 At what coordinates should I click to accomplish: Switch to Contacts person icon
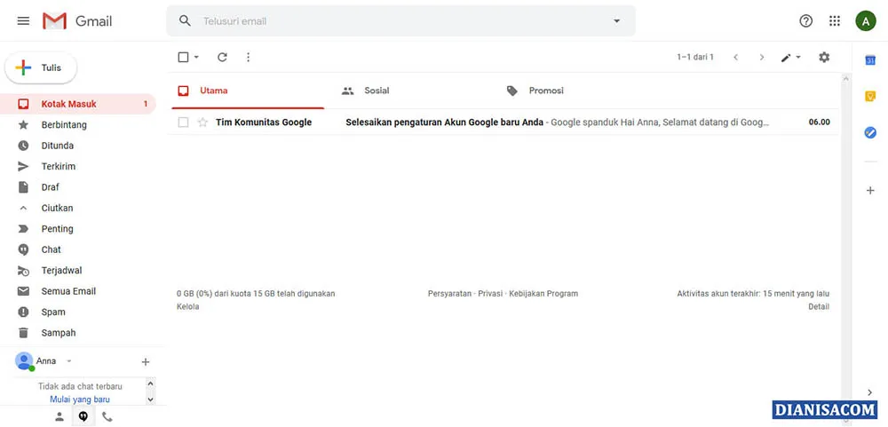59,417
